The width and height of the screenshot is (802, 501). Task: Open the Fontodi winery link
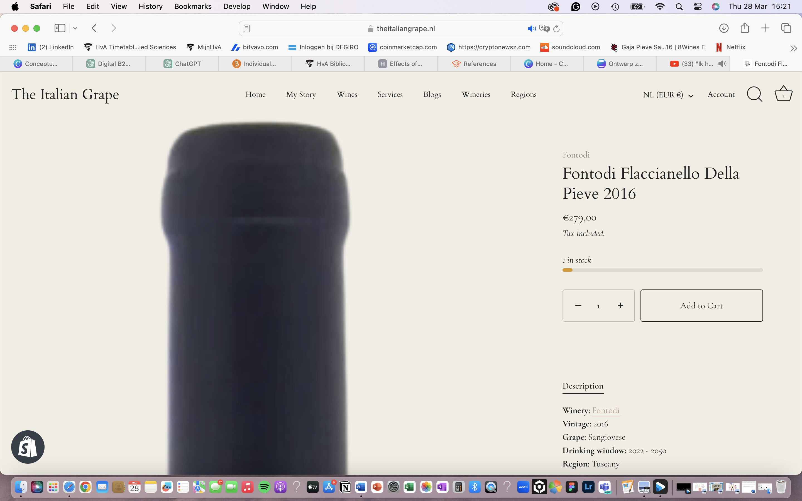(605, 410)
